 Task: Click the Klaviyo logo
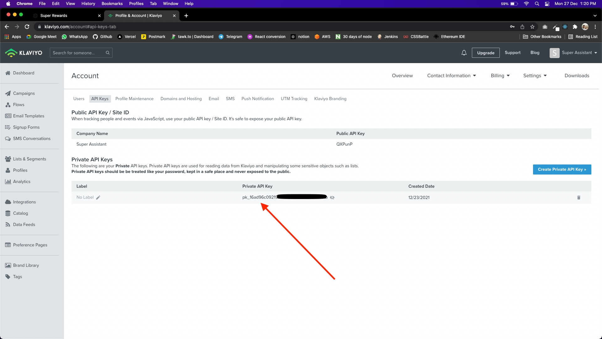coord(24,53)
